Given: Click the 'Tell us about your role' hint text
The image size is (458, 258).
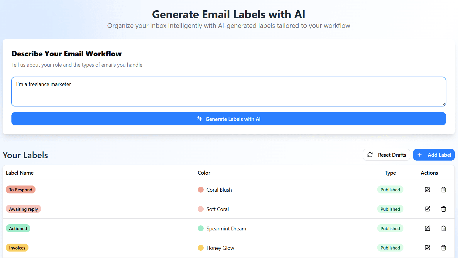Looking at the screenshot, I should (x=77, y=65).
